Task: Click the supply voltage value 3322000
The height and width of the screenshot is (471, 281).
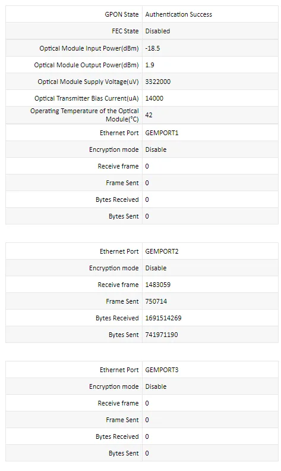Action: click(158, 82)
